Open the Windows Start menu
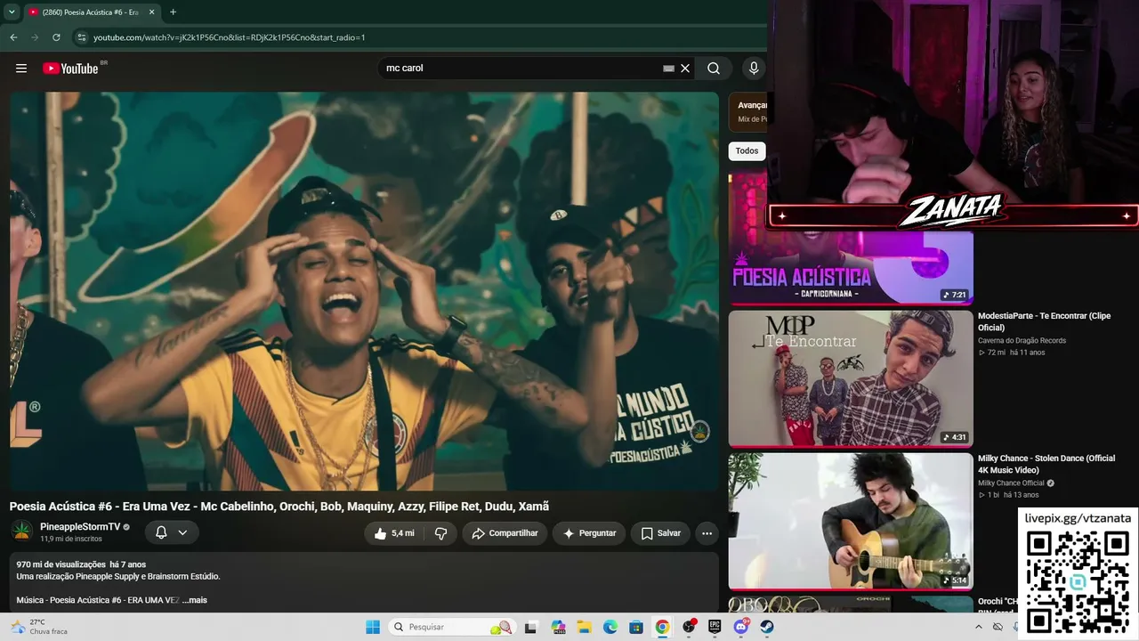The image size is (1139, 641). point(373,627)
